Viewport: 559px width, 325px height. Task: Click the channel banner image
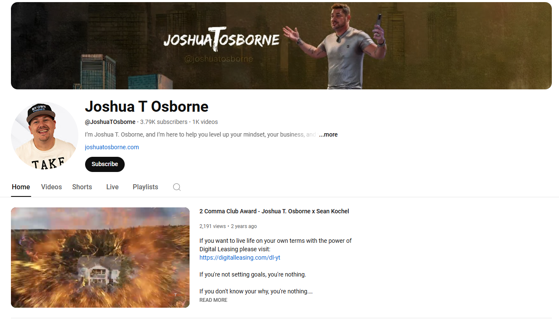pyautogui.click(x=281, y=46)
